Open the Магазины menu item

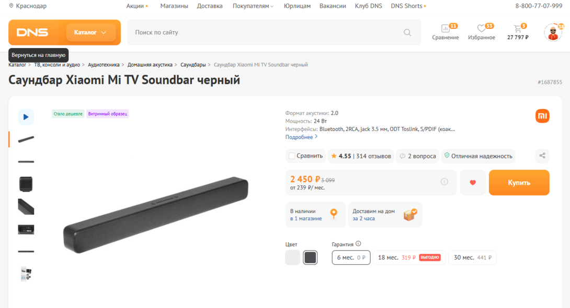tap(174, 6)
